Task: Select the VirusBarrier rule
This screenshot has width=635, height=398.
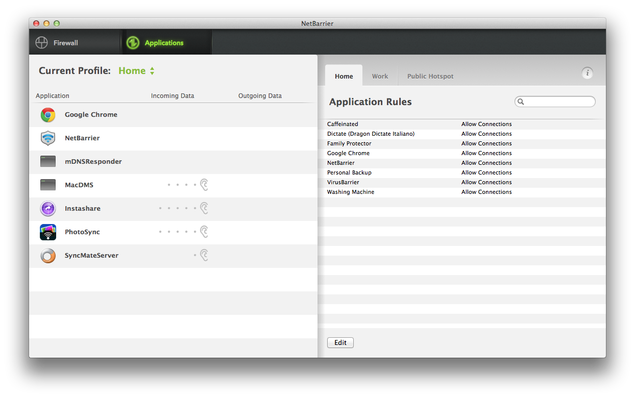Action: [461, 182]
